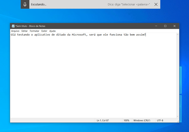Open the Exibir menu
The image size is (189, 132).
44,31
